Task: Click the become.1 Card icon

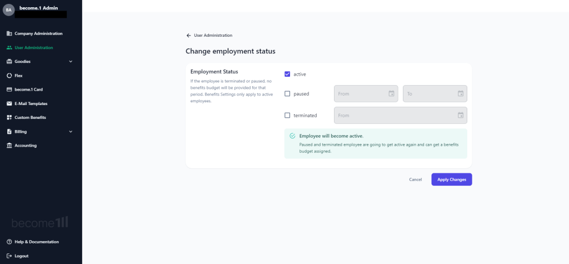Action: [x=9, y=89]
